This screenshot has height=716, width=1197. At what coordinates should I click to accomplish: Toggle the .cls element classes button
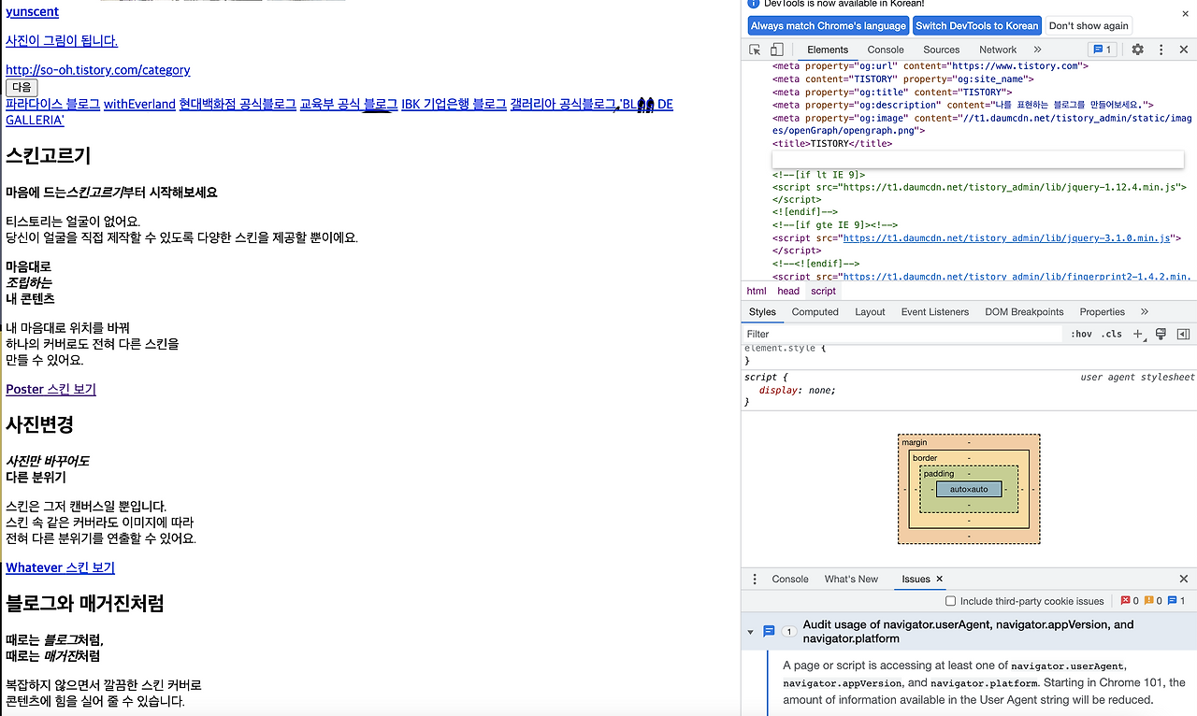1112,334
